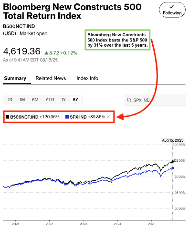Click the Aug 15, 2025 date label
Screen dimensions: 189x228
173,140
